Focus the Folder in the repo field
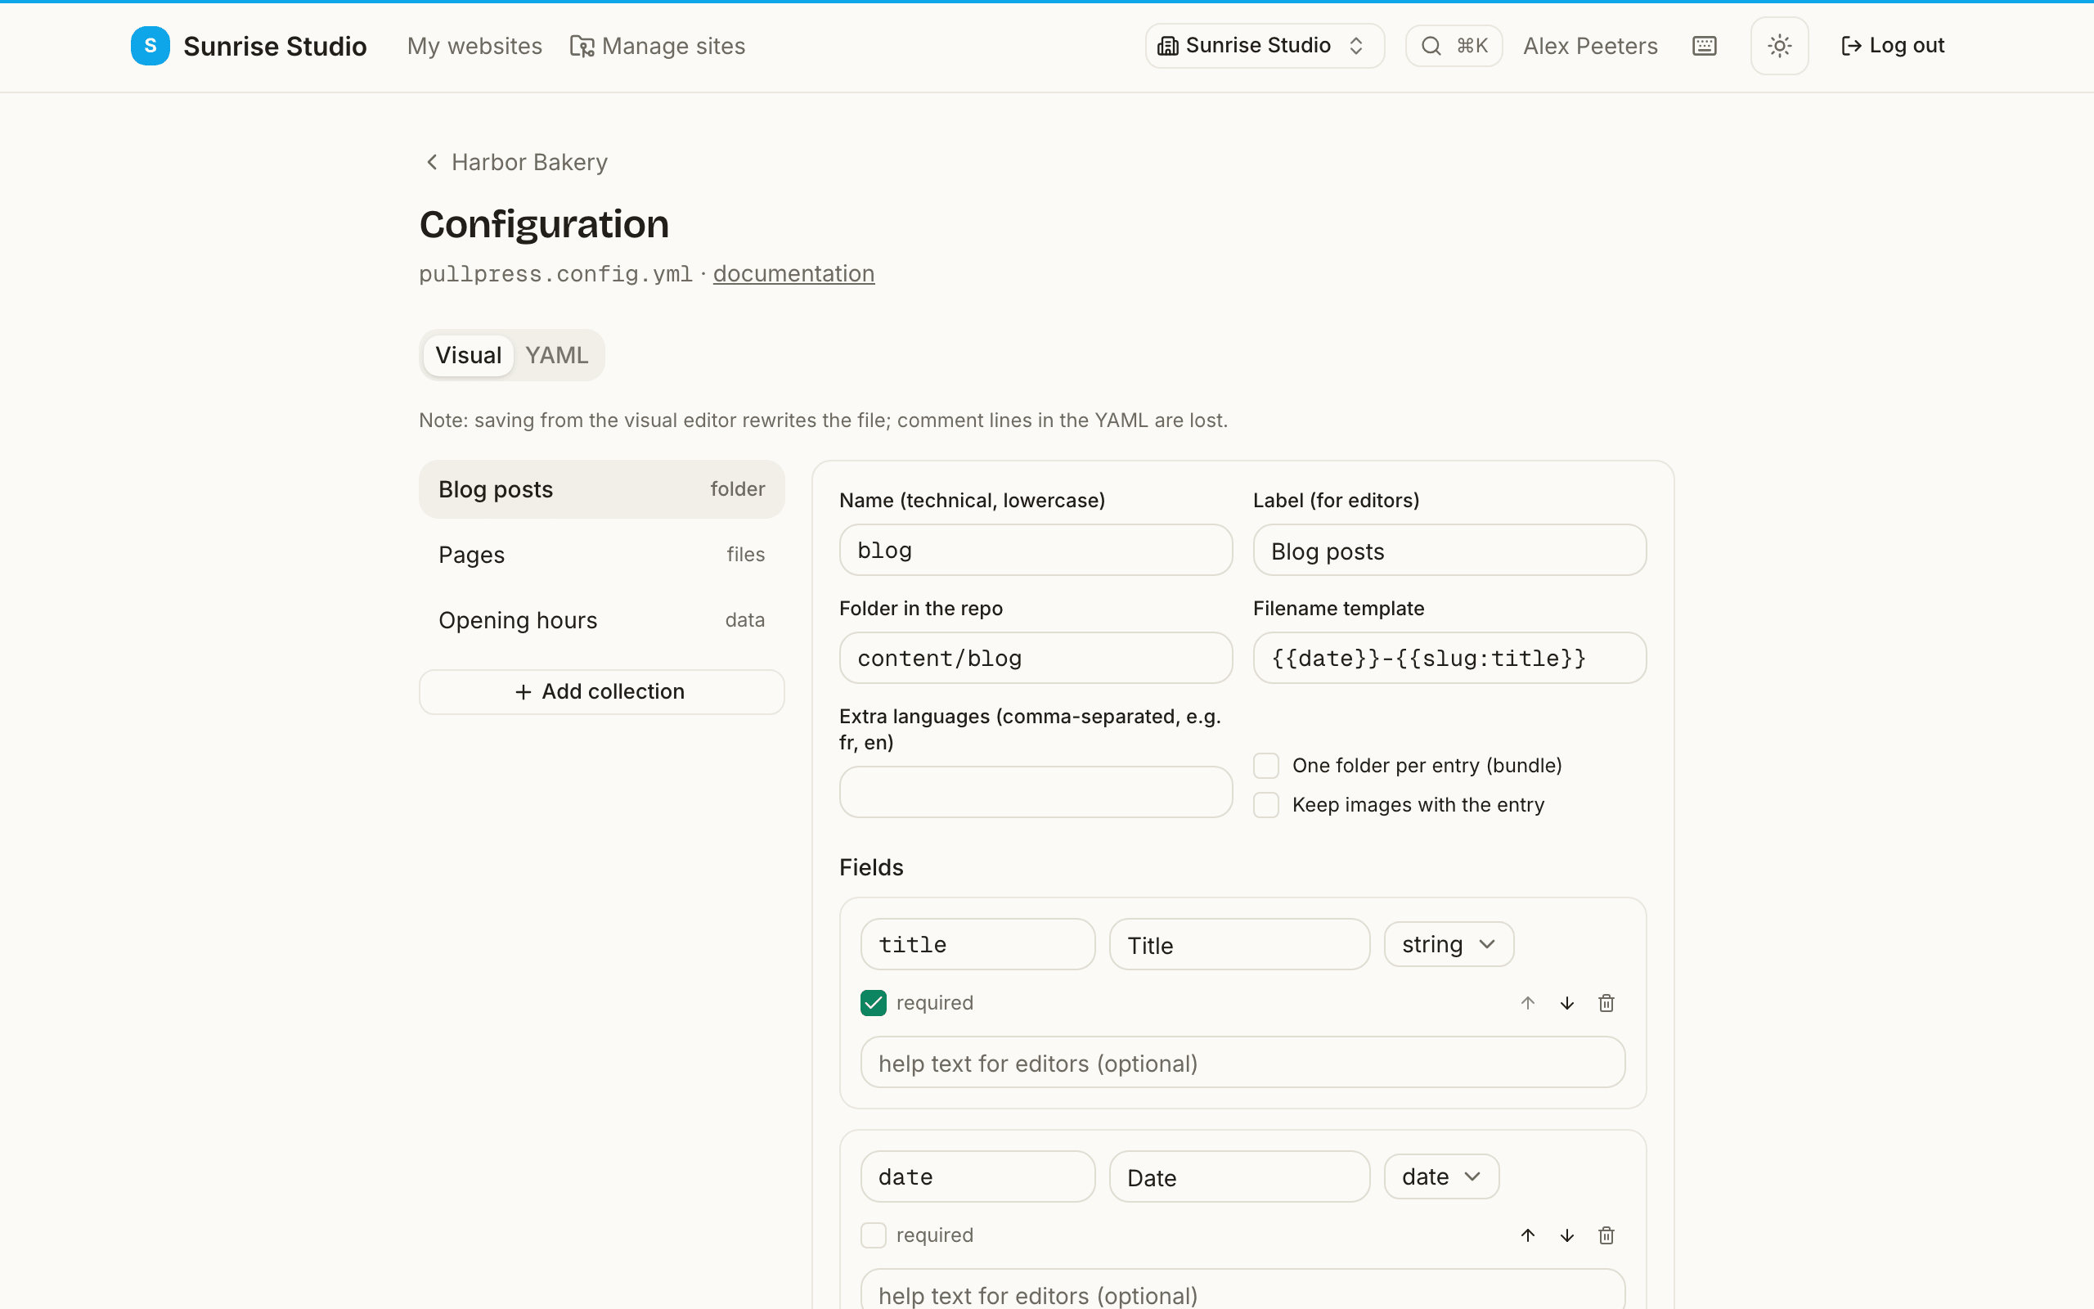The width and height of the screenshot is (2094, 1309). click(x=1035, y=658)
